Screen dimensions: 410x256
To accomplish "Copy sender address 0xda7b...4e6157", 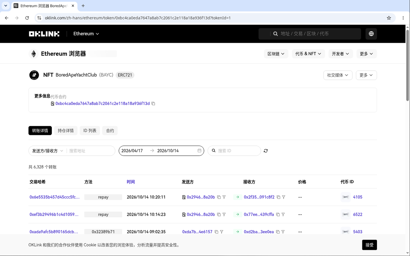I will pyautogui.click(x=216, y=232).
